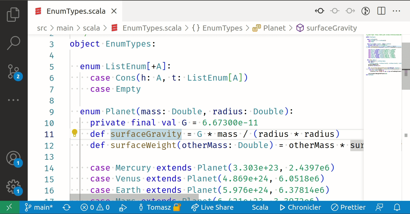Click the main* branch in status bar
Image resolution: width=410 pixels, height=214 pixels.
coord(39,207)
